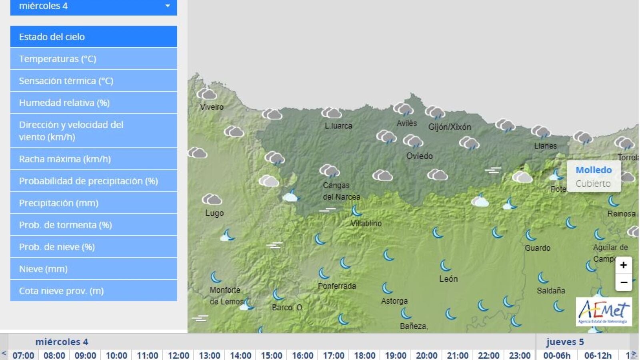Zoom in on the weather map
This screenshot has width=640, height=360.
623,265
